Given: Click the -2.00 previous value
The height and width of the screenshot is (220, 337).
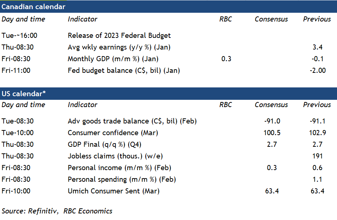Looking at the screenshot, I should tap(317, 71).
